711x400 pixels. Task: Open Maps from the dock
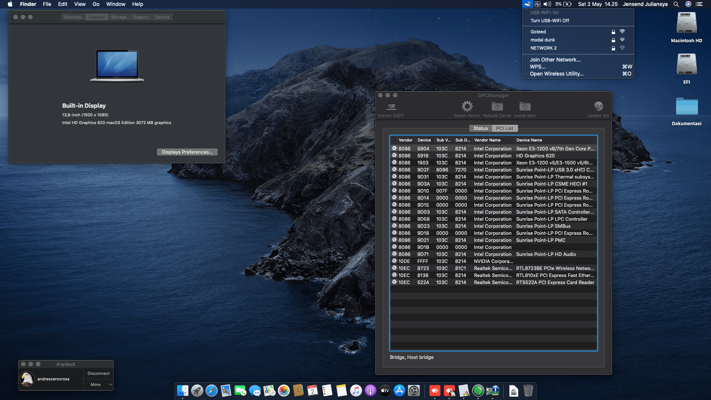(x=269, y=390)
